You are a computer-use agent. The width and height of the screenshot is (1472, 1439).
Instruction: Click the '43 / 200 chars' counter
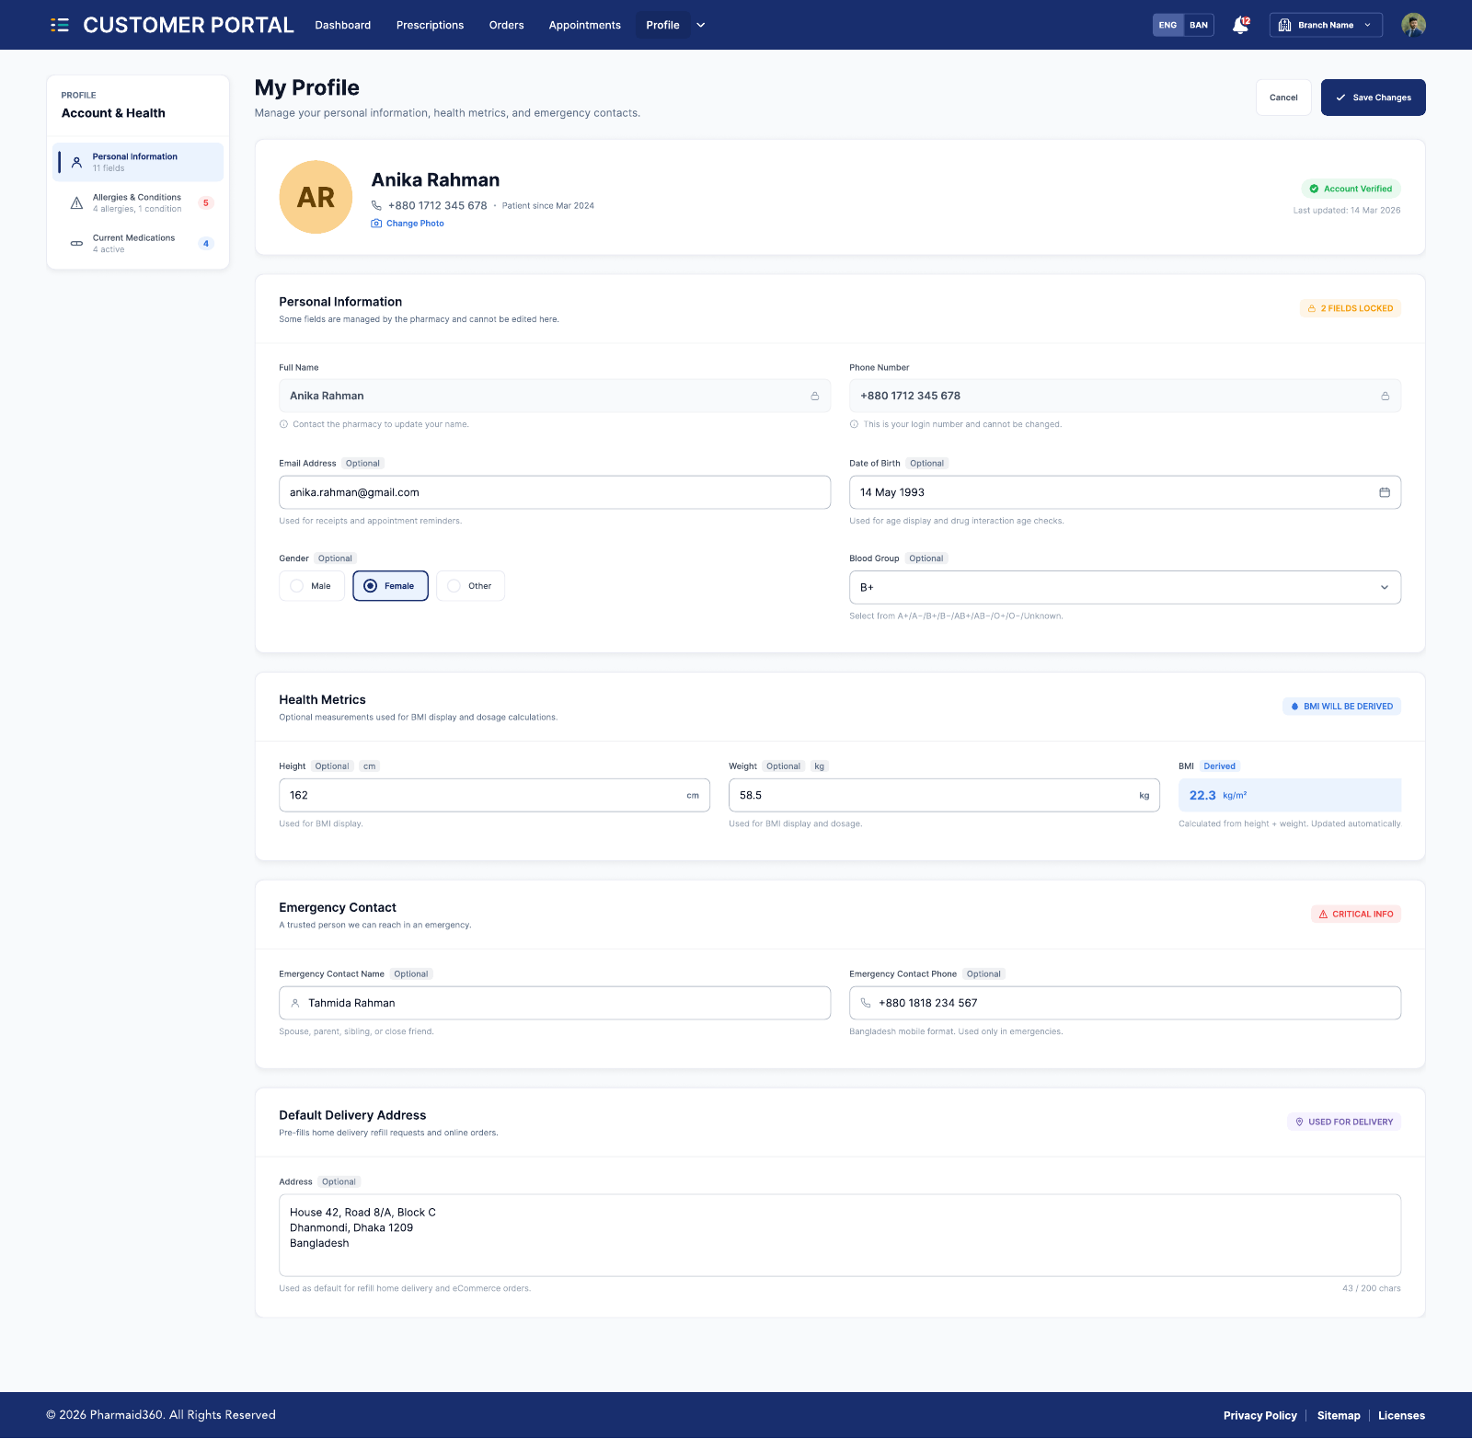(1371, 1289)
